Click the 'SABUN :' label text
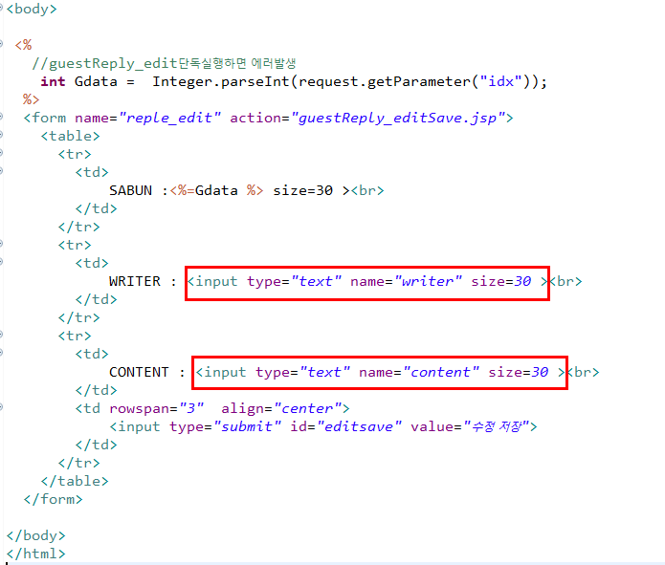 coord(139,191)
